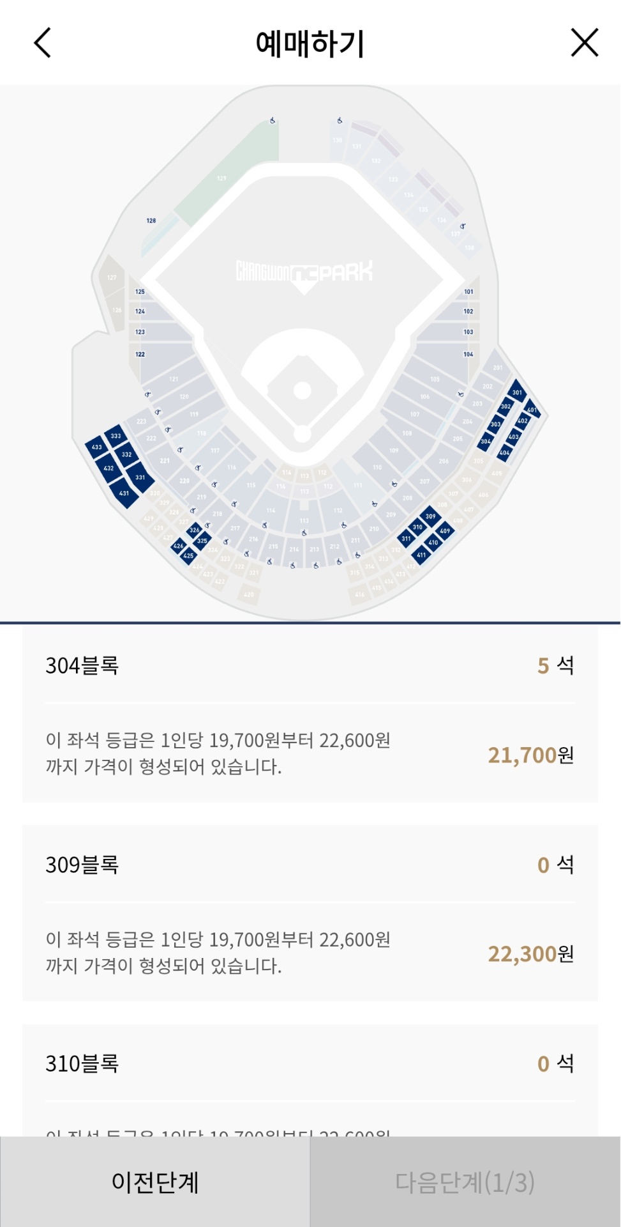Choose seat block 301 on stadium map
Viewport: 621px width, 1227px height.
point(517,392)
